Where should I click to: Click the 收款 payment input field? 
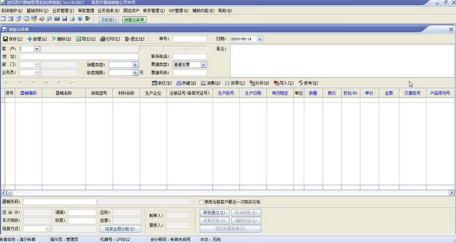pos(82,221)
